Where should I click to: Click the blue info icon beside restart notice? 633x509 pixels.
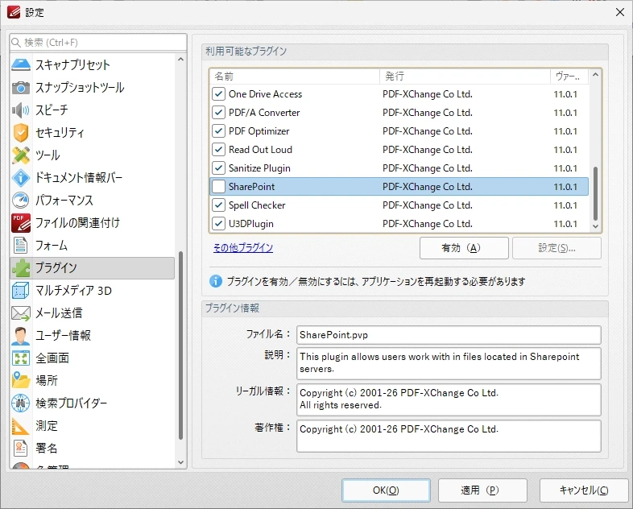216,281
